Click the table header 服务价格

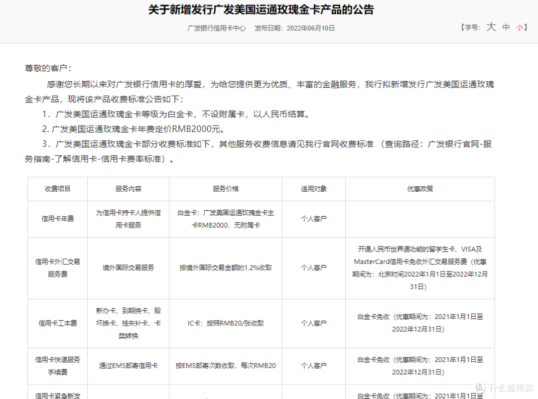coord(226,189)
